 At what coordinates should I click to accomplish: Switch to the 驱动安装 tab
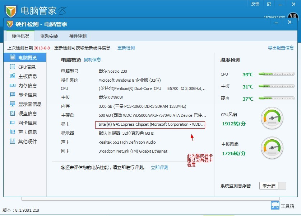(49, 36)
